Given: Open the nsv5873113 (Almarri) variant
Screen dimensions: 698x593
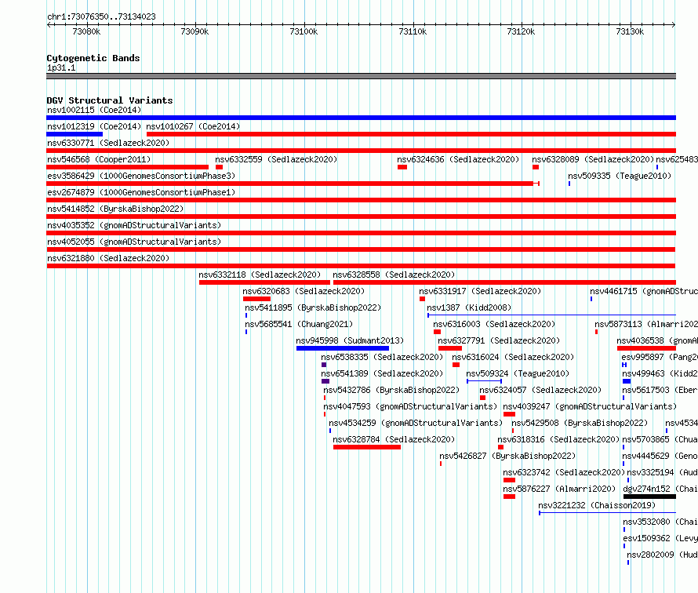Looking at the screenshot, I should pos(646,324).
